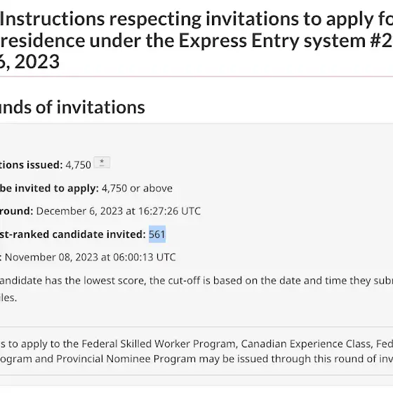Click the "round:" date label

tap(16, 211)
